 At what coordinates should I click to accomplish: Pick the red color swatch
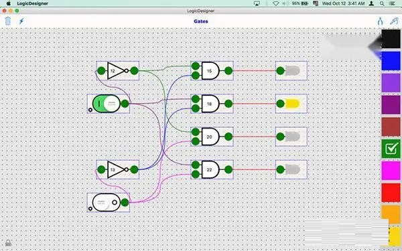391,192
